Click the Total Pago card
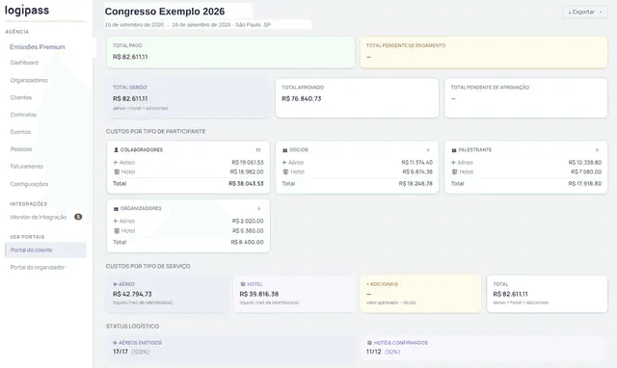Image resolution: width=617 pixels, height=368 pixels. (230, 53)
